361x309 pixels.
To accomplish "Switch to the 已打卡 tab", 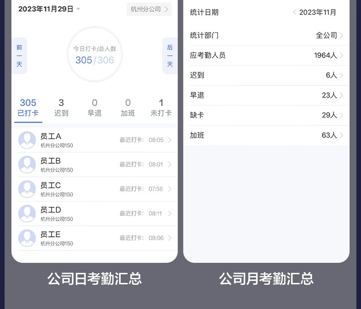I will [28, 107].
